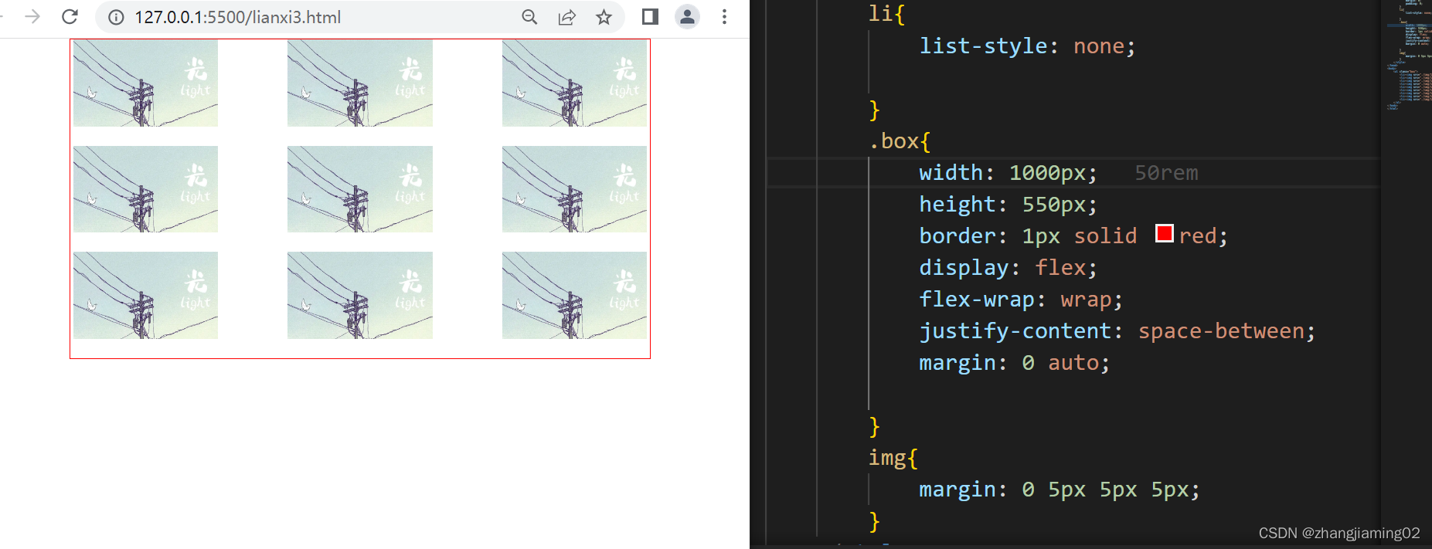Click the top-middle light thumbnail image
Viewport: 1432px width, 549px height.
click(360, 83)
